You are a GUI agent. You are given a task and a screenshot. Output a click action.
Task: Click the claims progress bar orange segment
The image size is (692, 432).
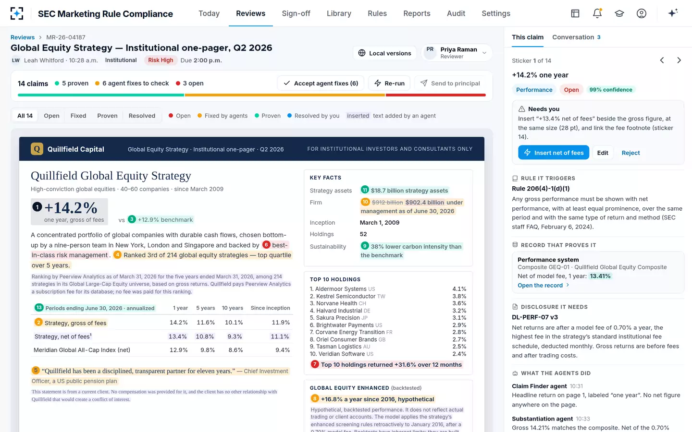tap(285, 95)
